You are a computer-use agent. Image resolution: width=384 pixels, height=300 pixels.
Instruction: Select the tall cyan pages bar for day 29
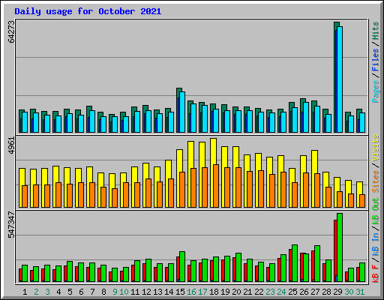[x=340, y=79]
